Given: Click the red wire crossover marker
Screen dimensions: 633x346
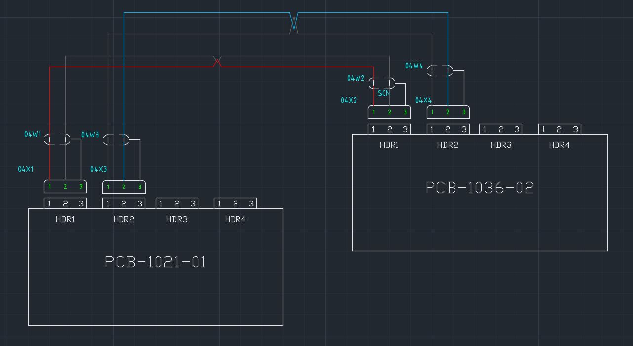Looking at the screenshot, I should (x=217, y=61).
